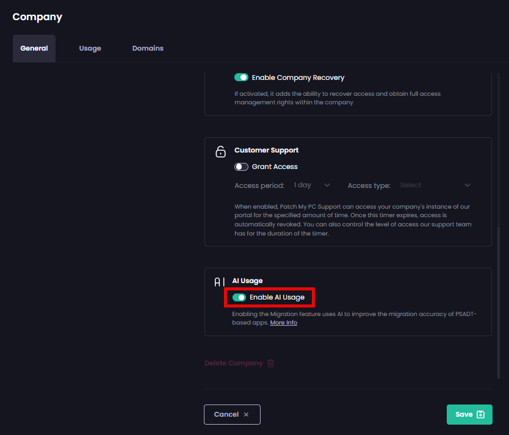Select the General tab
This screenshot has height=435, width=509.
[34, 48]
